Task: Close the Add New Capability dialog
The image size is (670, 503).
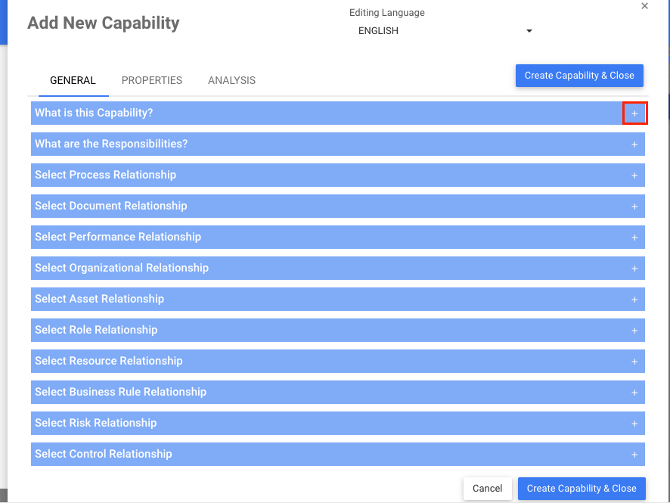Action: tap(645, 6)
